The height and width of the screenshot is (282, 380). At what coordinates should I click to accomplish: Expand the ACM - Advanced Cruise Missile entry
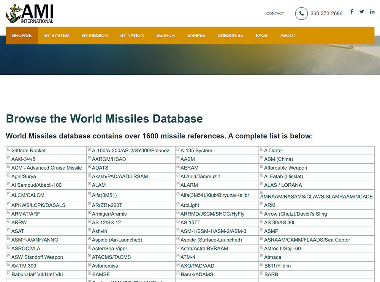click(x=9, y=167)
